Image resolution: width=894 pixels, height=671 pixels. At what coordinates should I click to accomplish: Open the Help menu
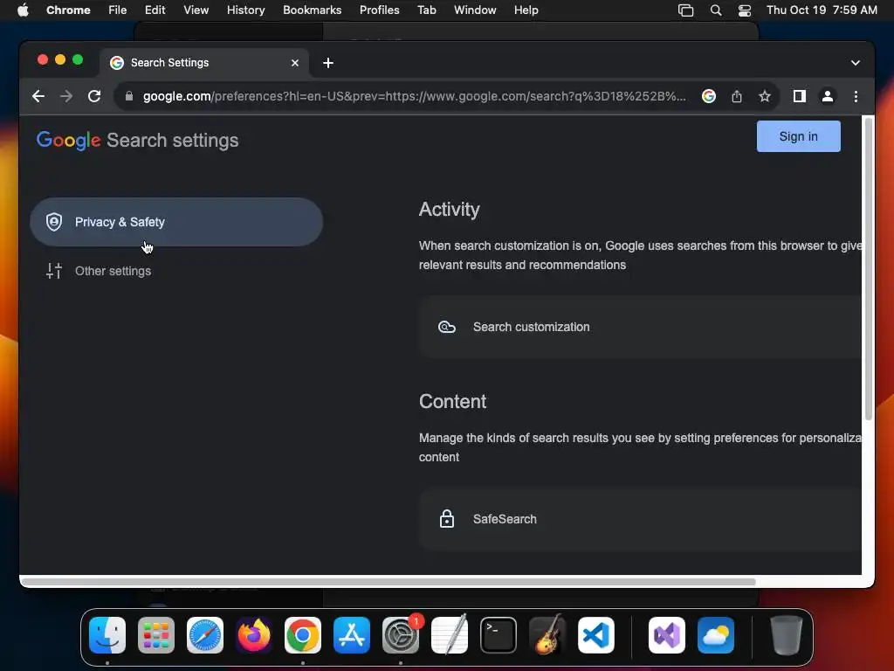pyautogui.click(x=526, y=10)
